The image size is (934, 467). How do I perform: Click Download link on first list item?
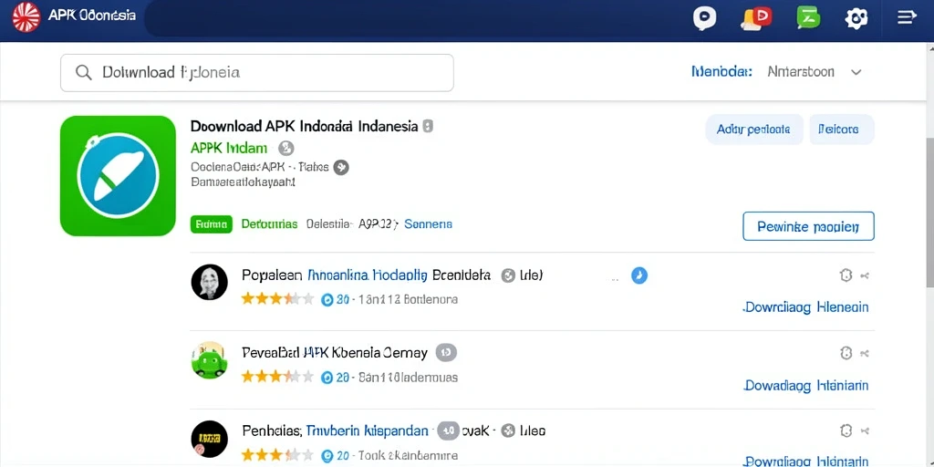click(806, 307)
